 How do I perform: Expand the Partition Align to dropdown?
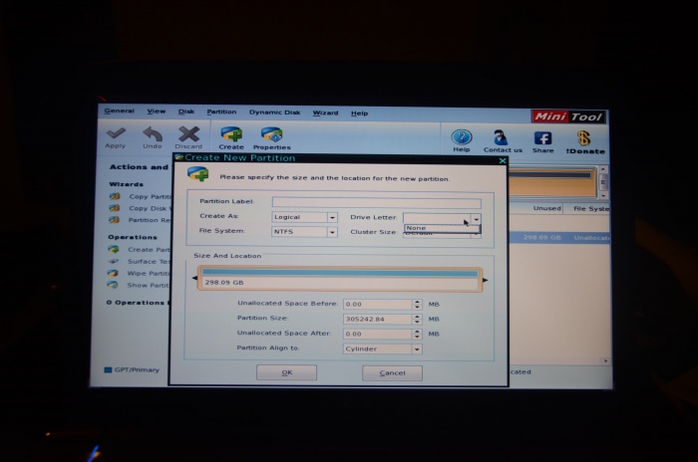(417, 349)
